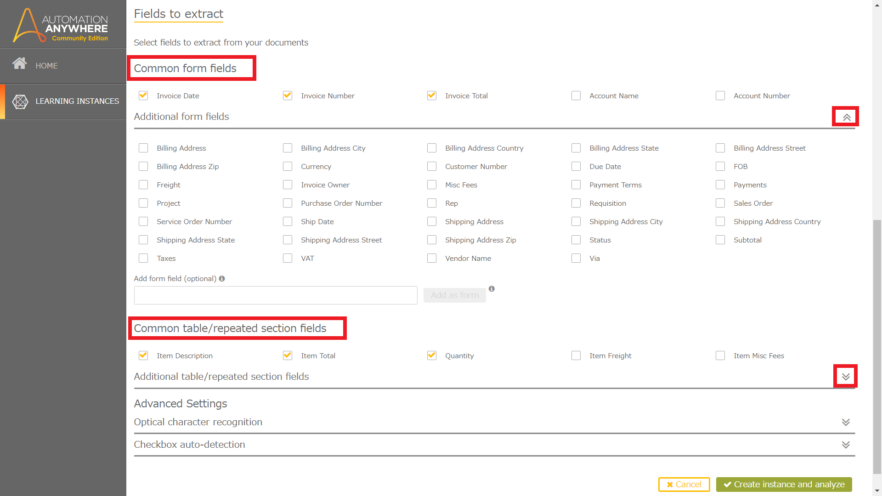882x496 pixels.
Task: Check the Billing Address Zip field
Action: point(143,166)
